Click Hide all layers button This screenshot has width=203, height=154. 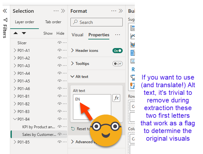click(60, 33)
